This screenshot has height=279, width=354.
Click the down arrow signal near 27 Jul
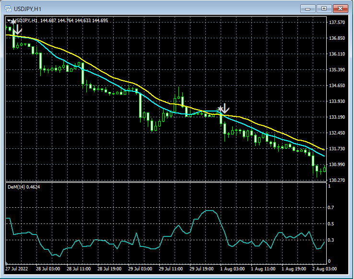pos(18,30)
